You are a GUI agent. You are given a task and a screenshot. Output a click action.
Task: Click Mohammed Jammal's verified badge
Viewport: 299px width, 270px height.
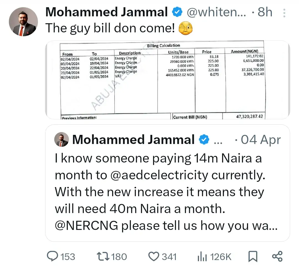(x=177, y=12)
